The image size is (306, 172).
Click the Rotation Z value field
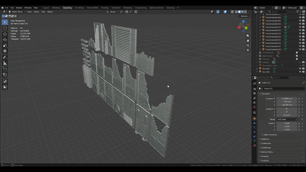(x=287, y=115)
